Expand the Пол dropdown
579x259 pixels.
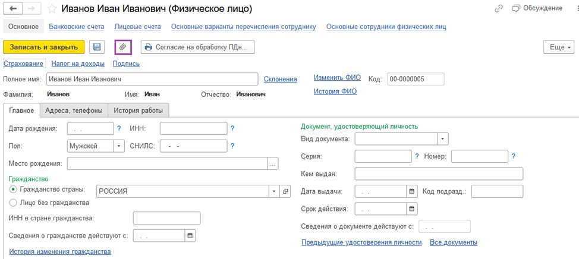coord(118,146)
